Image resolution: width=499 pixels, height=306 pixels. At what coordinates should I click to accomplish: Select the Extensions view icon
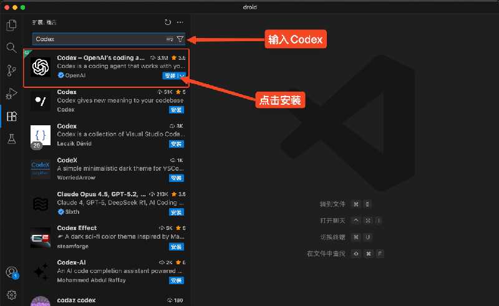tap(11, 116)
